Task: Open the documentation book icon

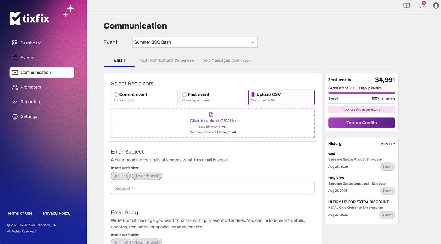Action: pyautogui.click(x=407, y=6)
